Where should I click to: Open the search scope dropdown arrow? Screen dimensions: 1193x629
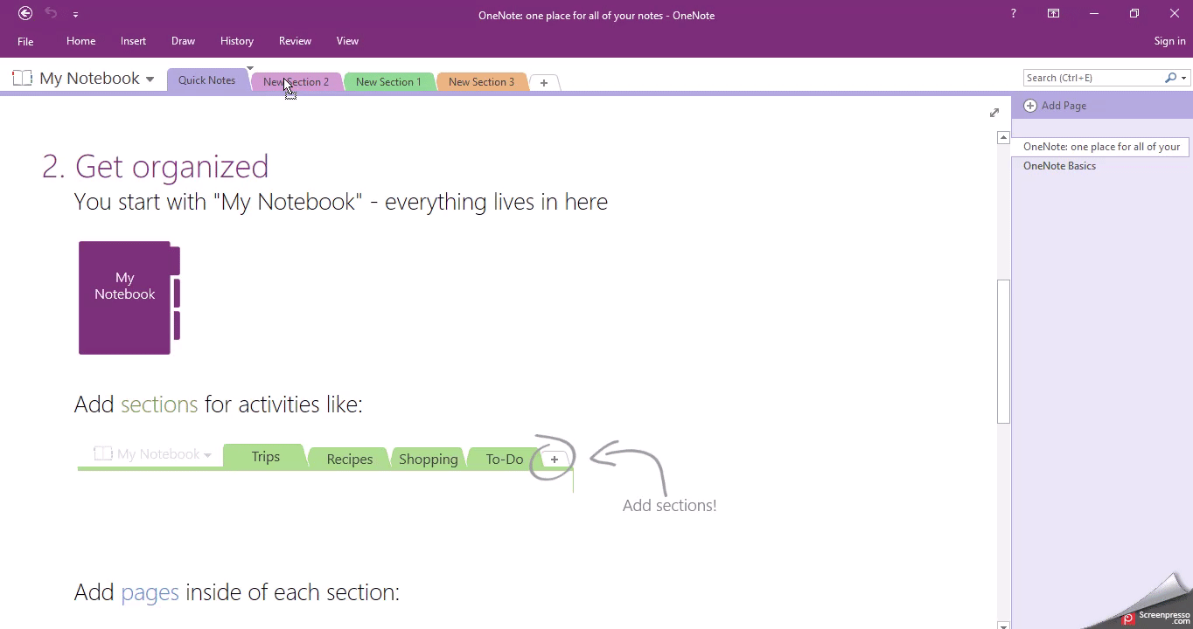point(1182,77)
